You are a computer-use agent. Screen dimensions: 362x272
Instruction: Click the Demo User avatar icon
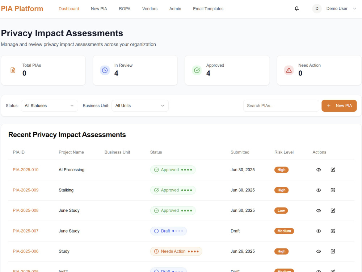pyautogui.click(x=317, y=9)
